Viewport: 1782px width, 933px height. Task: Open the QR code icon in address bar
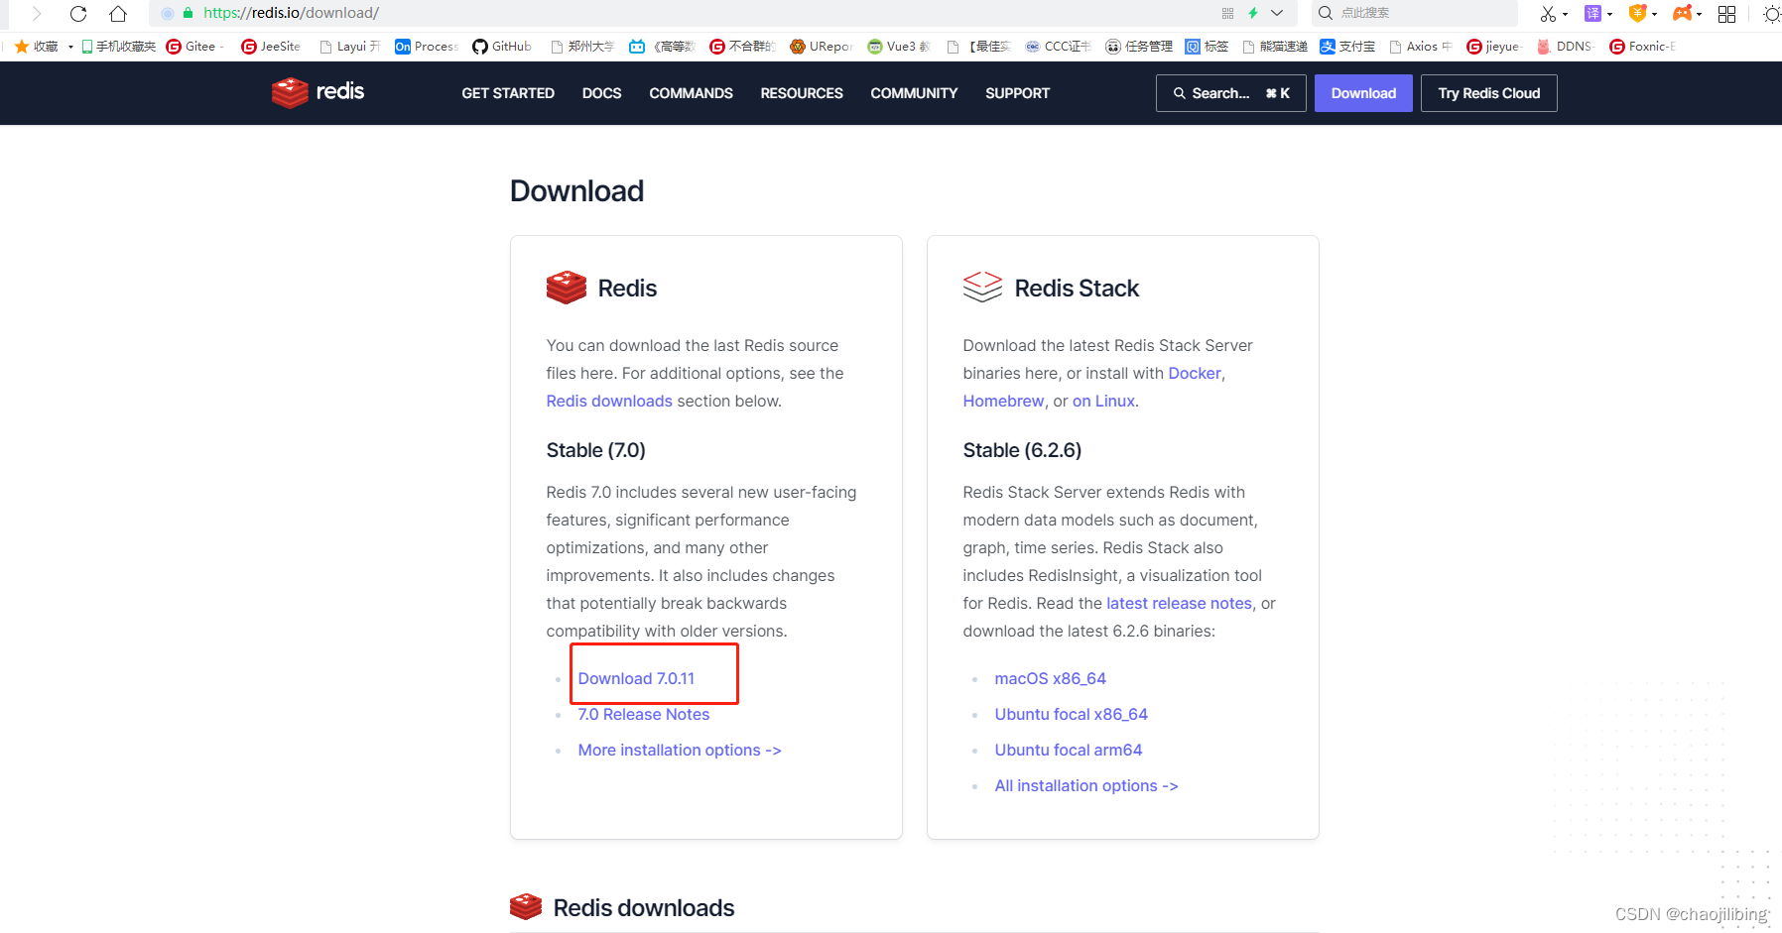point(1227,13)
